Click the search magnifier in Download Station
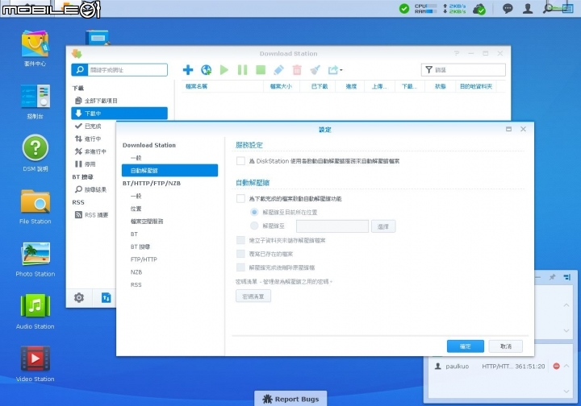Viewport: 581px width, 406px height. pyautogui.click(x=79, y=69)
